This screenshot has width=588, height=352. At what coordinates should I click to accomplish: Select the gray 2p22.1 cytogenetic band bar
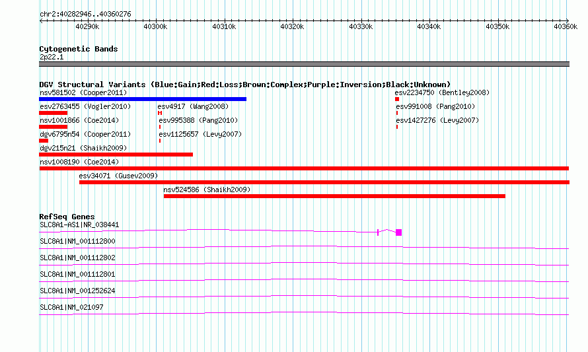pos(304,64)
